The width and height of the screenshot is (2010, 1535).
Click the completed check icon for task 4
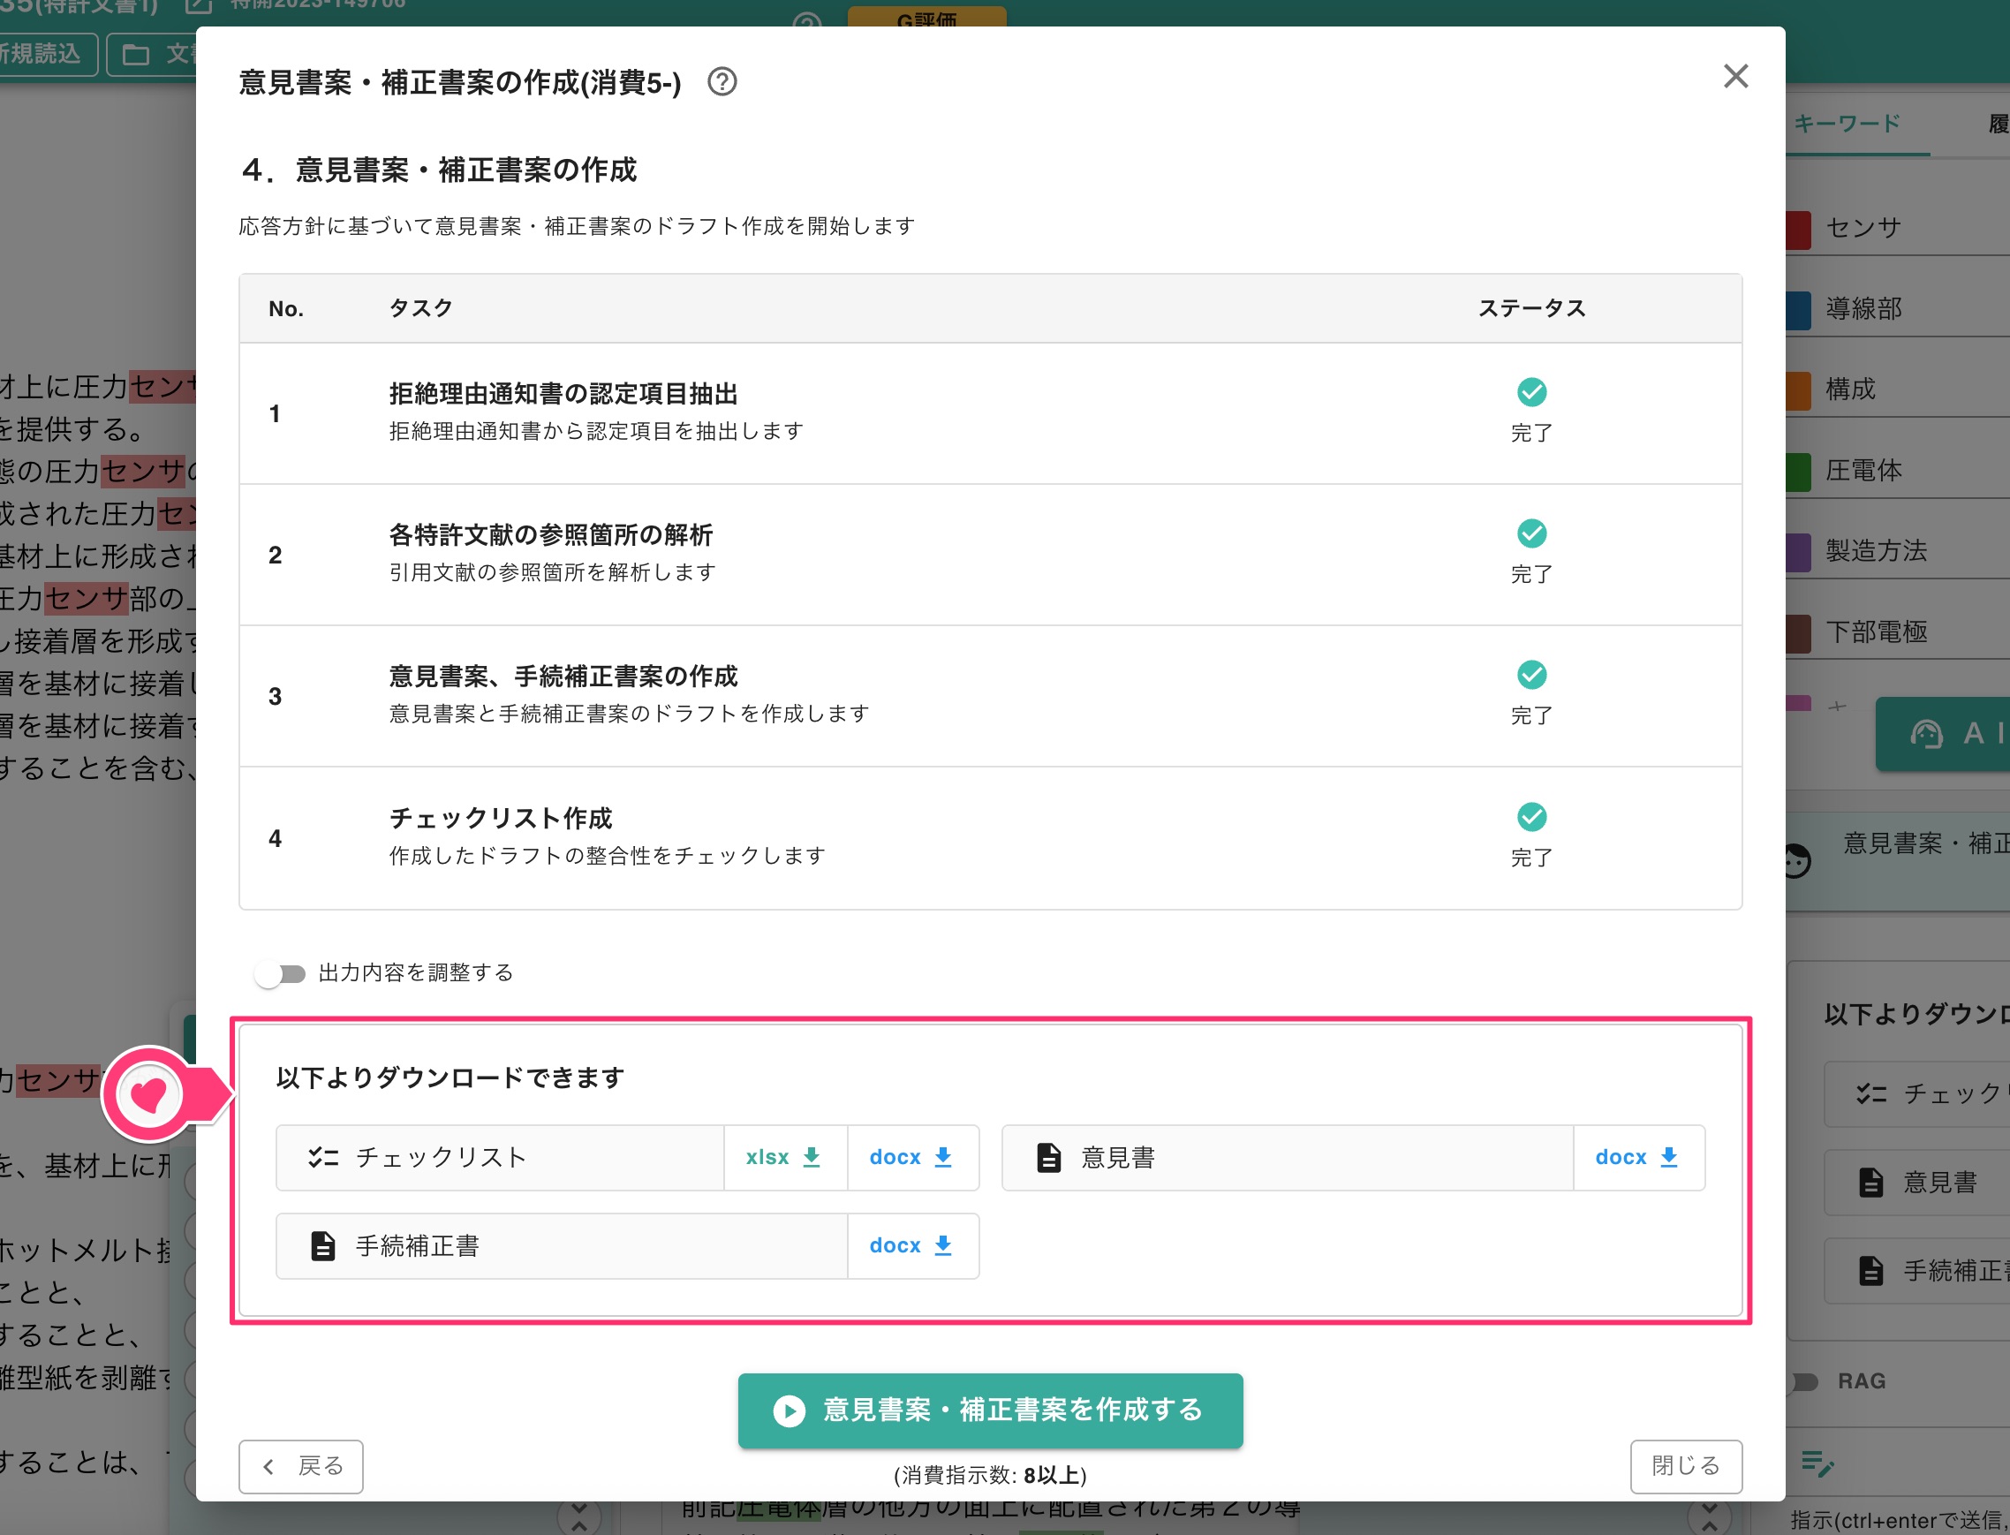(1532, 816)
